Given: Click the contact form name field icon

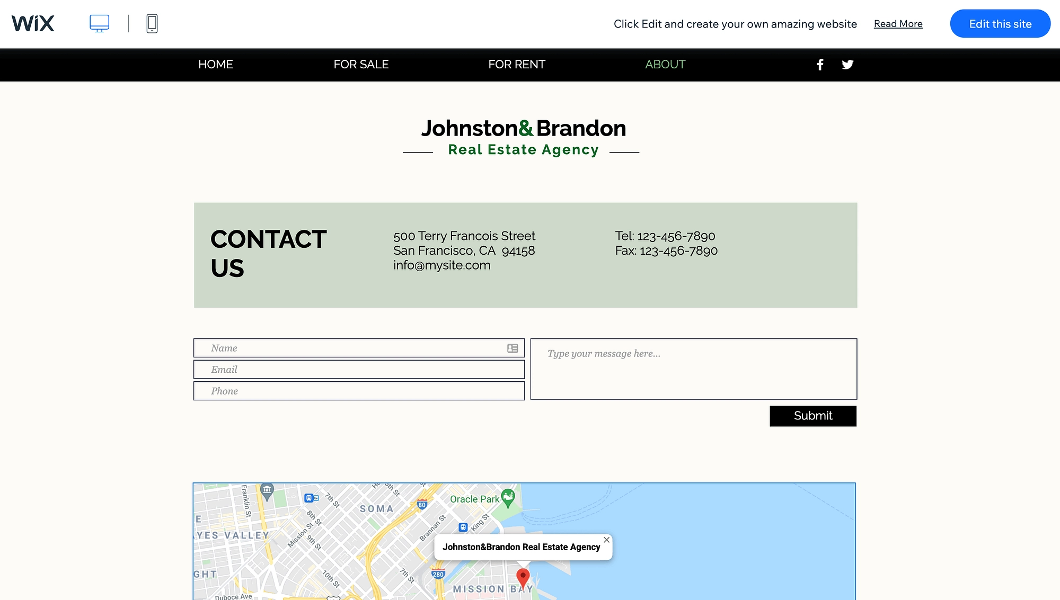Looking at the screenshot, I should 513,347.
